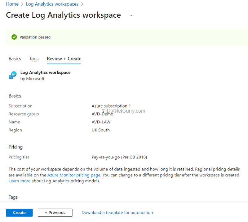Open the Log Analytics workspaces breadcrumb
Image resolution: width=248 pixels, height=222 pixels.
pyautogui.click(x=52, y=4)
